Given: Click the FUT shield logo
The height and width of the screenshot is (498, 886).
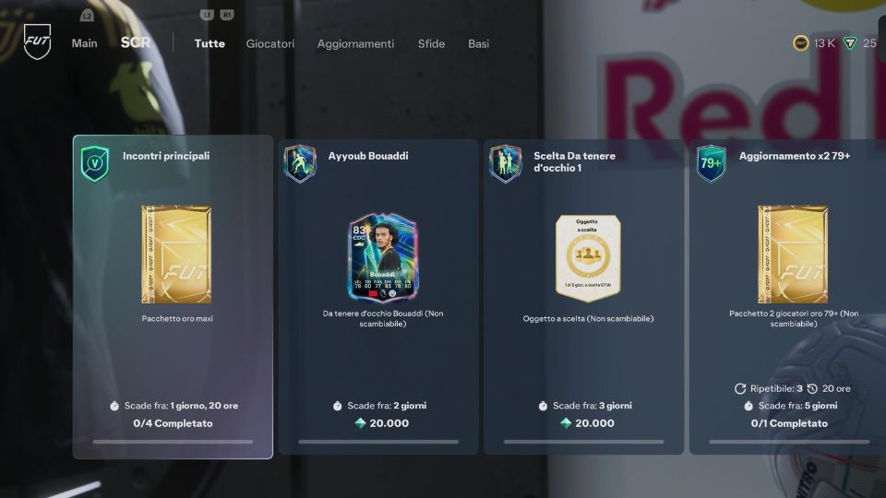Looking at the screenshot, I should pos(37,41).
